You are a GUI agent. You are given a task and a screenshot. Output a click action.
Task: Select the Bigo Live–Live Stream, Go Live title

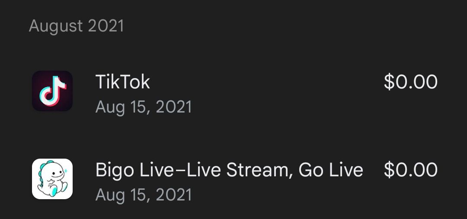coord(229,170)
